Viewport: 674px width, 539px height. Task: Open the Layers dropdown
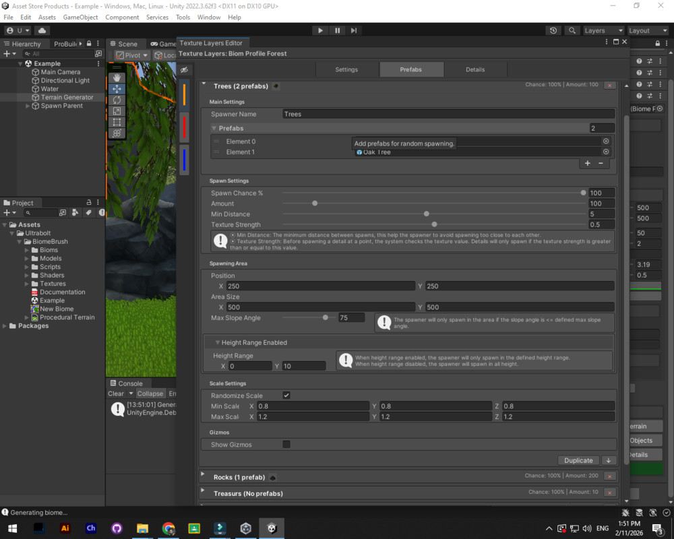tap(603, 30)
